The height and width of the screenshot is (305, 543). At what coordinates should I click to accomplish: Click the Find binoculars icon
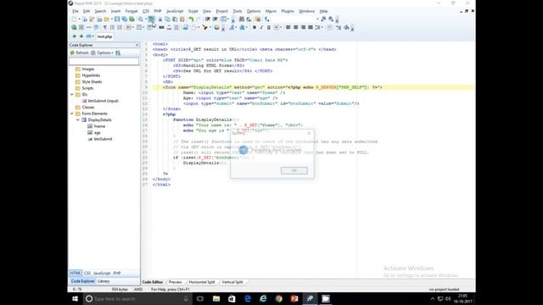pyautogui.click(x=242, y=19)
